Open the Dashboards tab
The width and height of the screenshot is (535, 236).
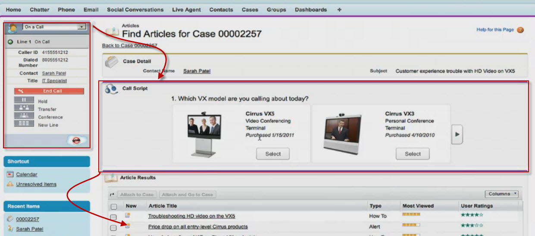pos(311,9)
